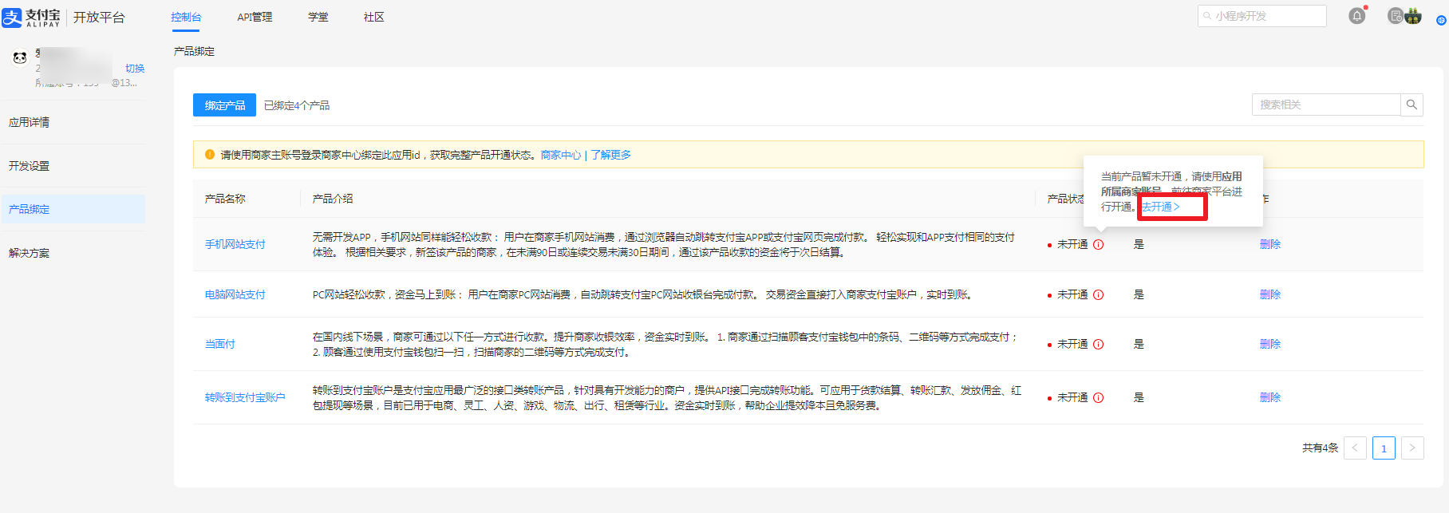1449x513 pixels.
Task: Go to previous page with left arrow
Action: click(1355, 448)
